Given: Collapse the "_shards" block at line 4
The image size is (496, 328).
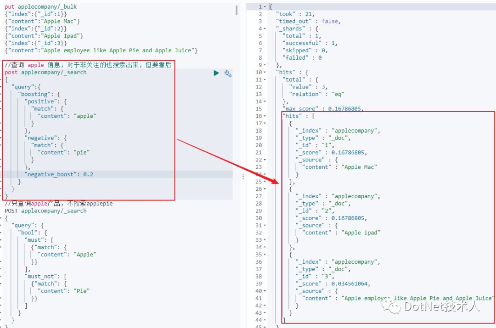Looking at the screenshot, I should coord(265,28).
